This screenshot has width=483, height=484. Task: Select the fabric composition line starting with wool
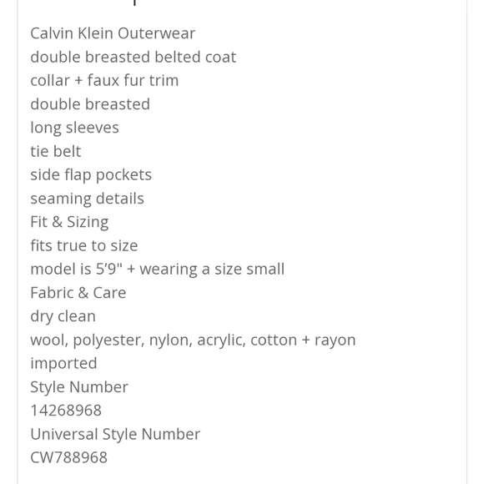(x=193, y=340)
